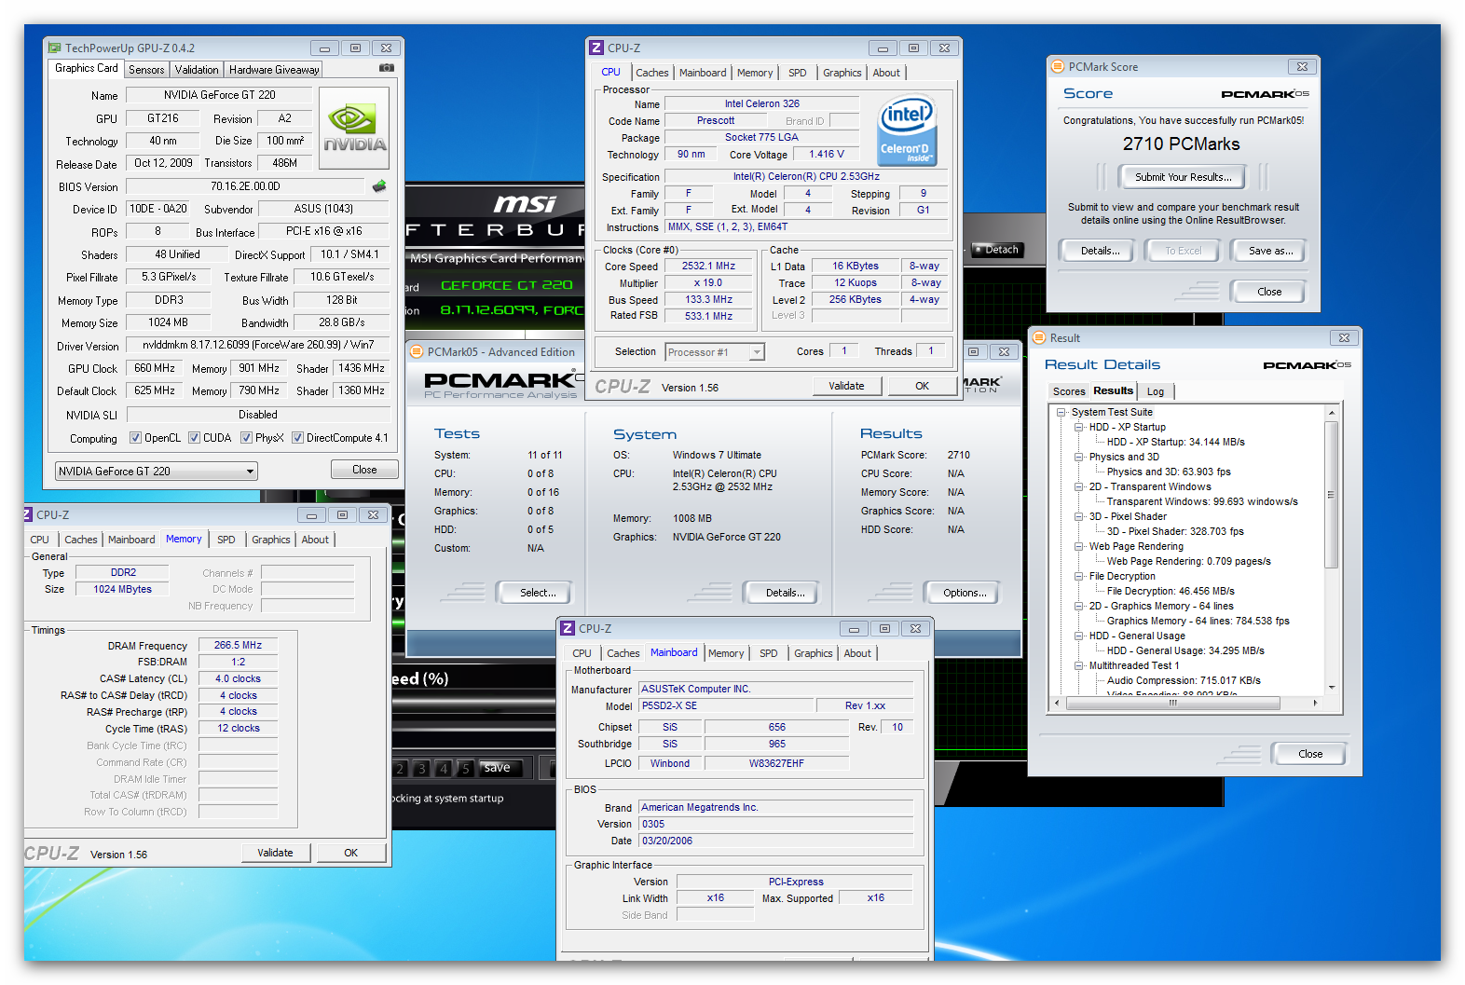Click Close button in GPU-Z window
Viewport: 1465px width, 985px height.
click(x=364, y=470)
